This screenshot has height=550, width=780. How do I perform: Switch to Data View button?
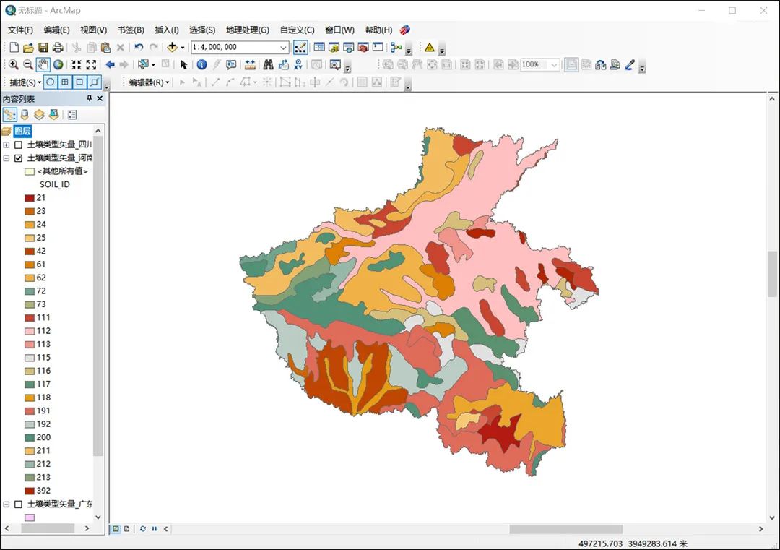click(116, 528)
